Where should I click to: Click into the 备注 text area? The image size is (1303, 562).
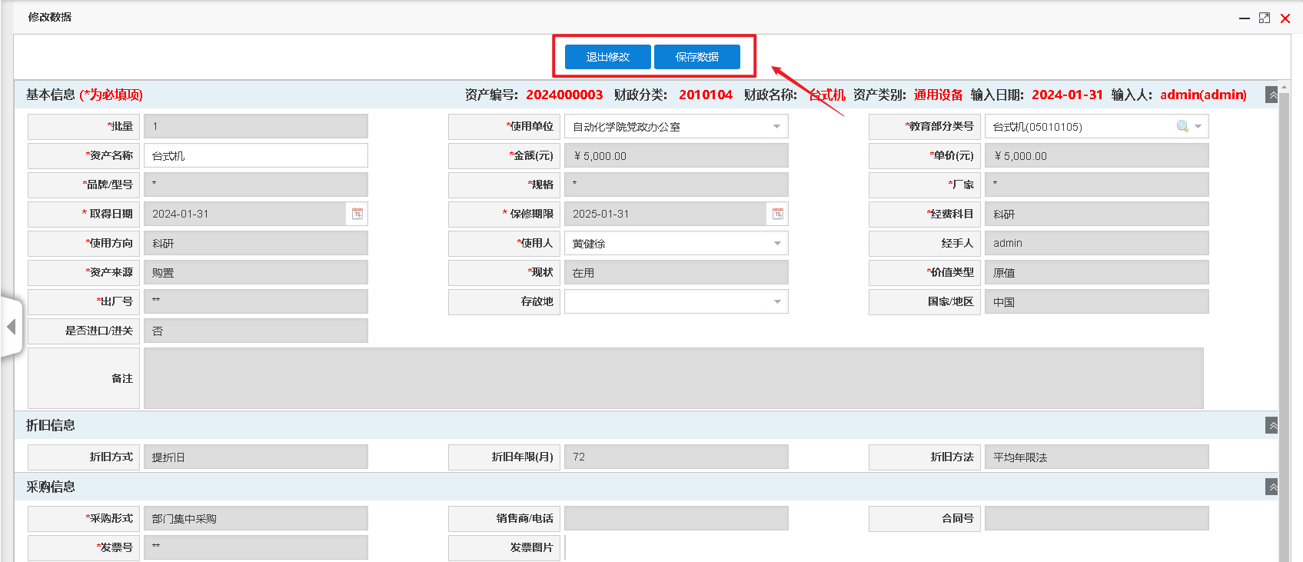[x=673, y=378]
